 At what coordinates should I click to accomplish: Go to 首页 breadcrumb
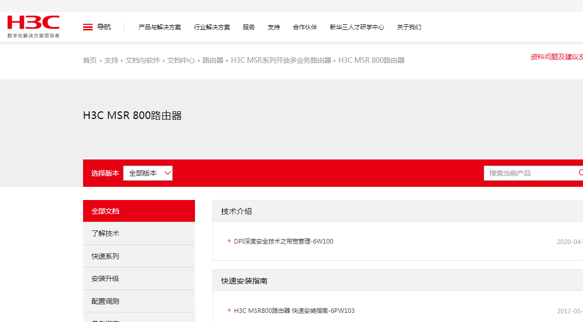click(x=90, y=60)
